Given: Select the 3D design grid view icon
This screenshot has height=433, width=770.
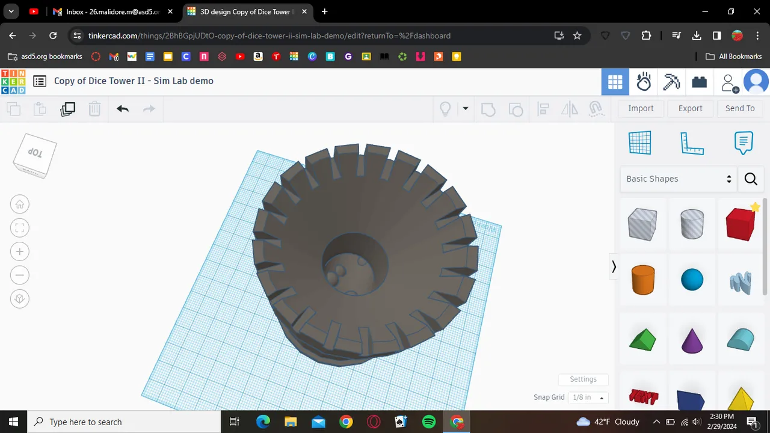Looking at the screenshot, I should click(615, 82).
